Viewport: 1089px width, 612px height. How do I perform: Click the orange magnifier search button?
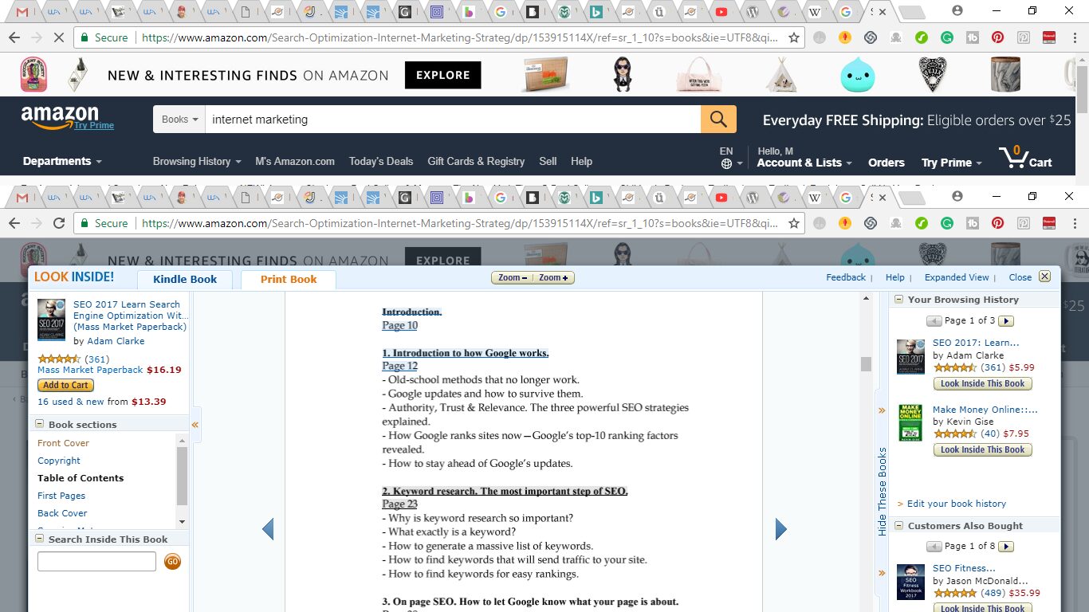[718, 120]
